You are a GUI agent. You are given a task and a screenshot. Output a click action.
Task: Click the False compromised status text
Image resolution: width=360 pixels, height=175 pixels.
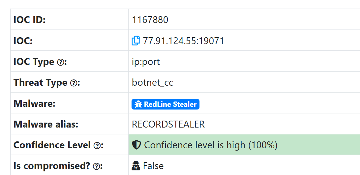point(153,166)
